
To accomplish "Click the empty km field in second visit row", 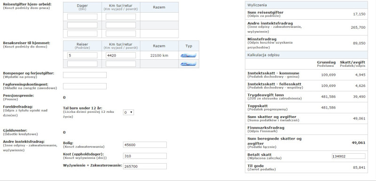I will (121, 64).
